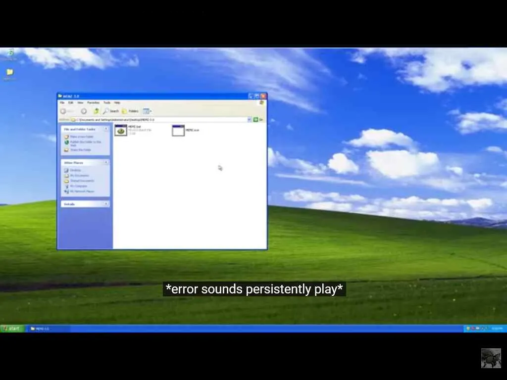Open the Search pane in Explorer
This screenshot has height=380, width=507.
tap(111, 111)
